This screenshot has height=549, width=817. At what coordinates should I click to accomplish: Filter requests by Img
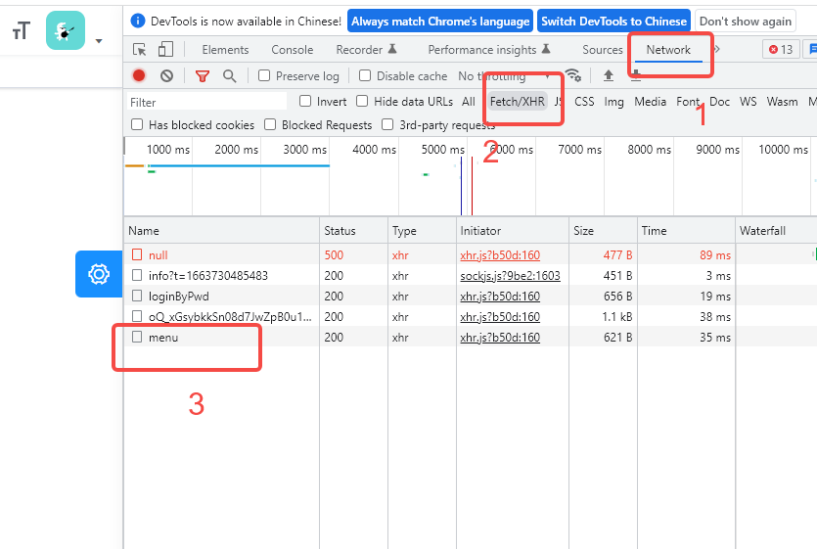click(x=613, y=101)
